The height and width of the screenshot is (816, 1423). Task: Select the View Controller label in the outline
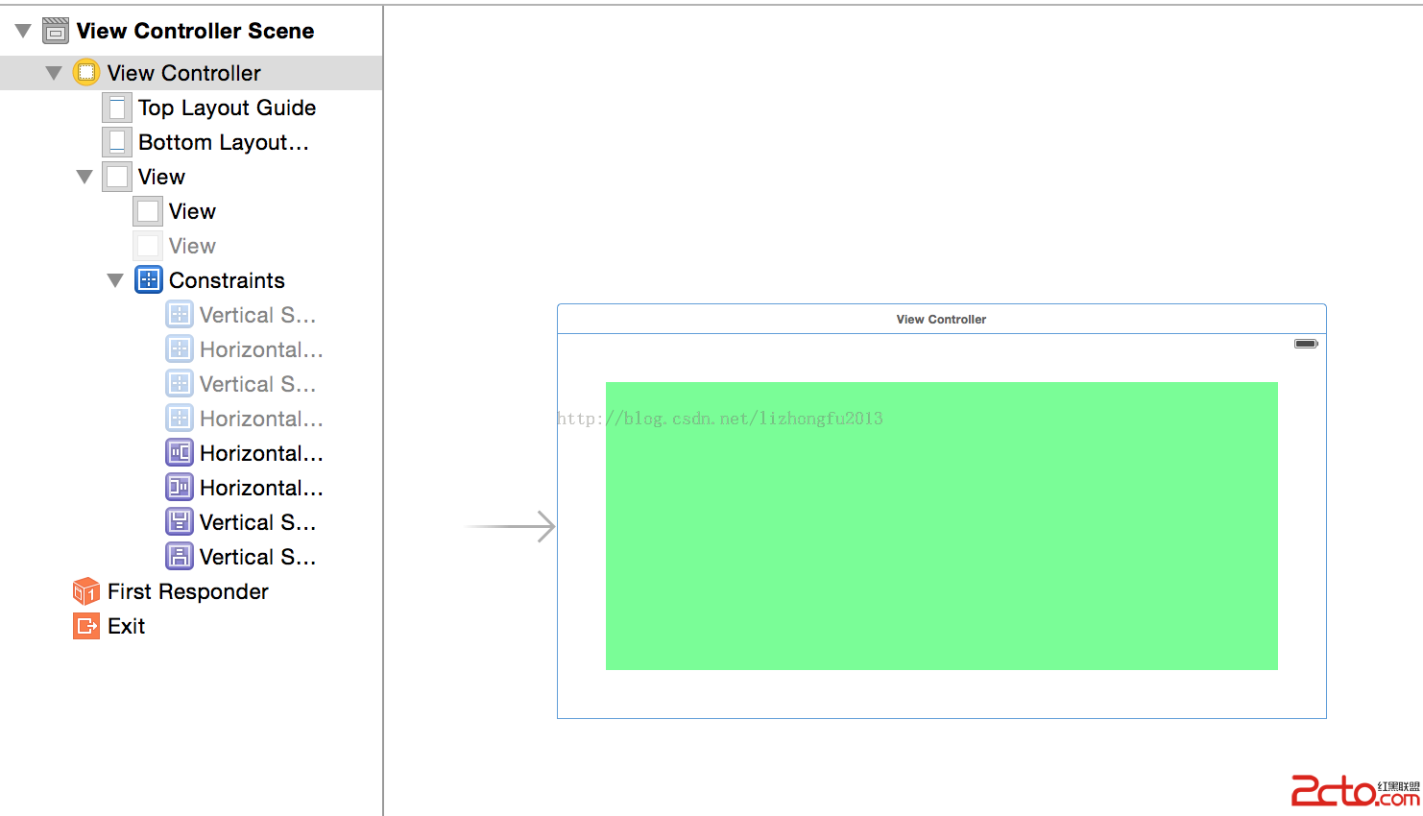183,73
